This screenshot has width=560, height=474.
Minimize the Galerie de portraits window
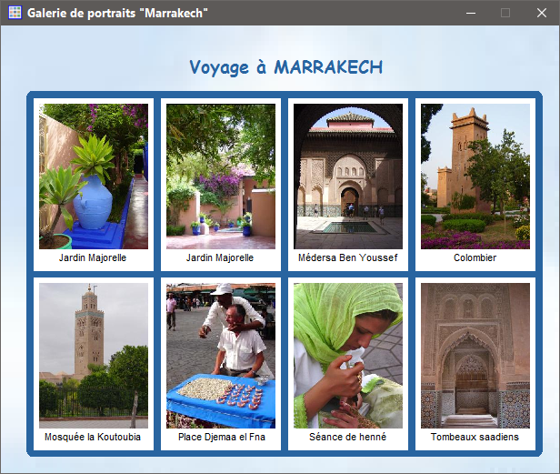pos(471,14)
